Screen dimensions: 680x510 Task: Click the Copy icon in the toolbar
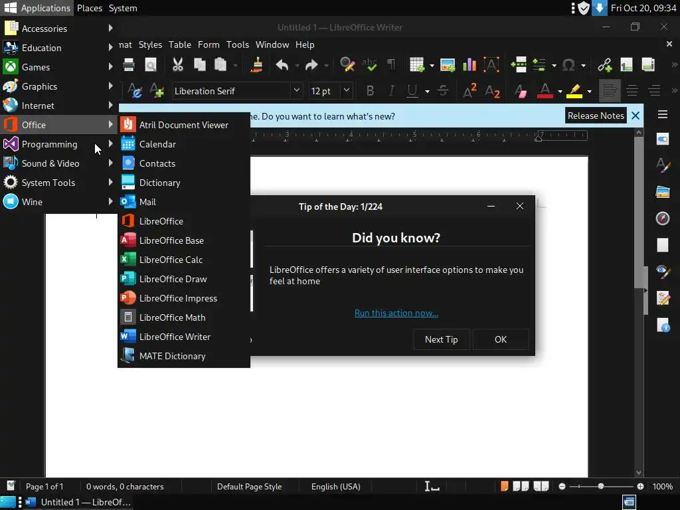199,65
